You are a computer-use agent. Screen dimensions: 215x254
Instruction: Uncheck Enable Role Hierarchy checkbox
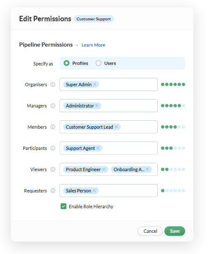(64, 207)
